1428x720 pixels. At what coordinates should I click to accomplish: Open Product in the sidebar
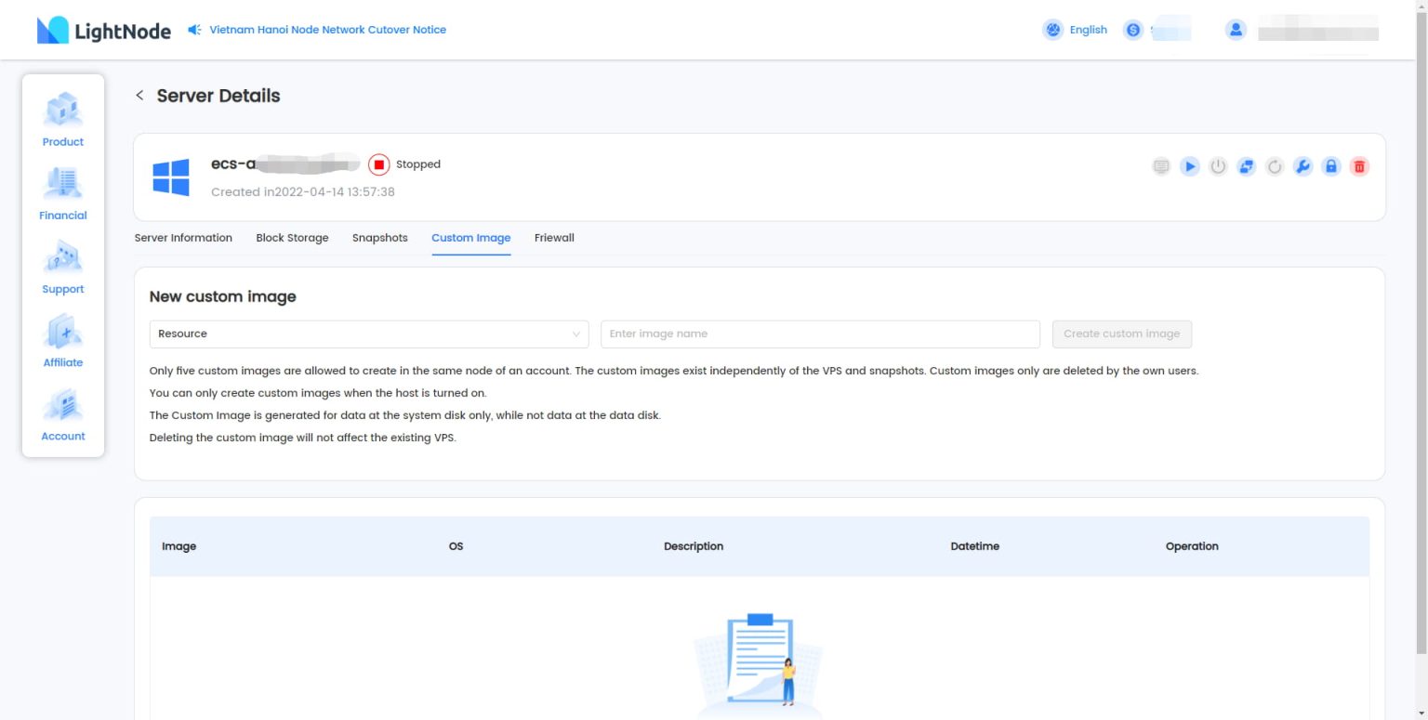coord(63,120)
